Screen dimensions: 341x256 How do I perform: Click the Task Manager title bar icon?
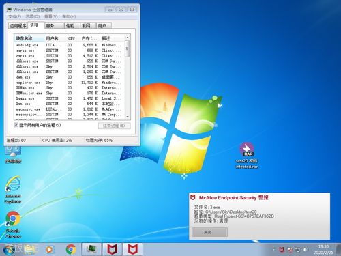click(10, 10)
